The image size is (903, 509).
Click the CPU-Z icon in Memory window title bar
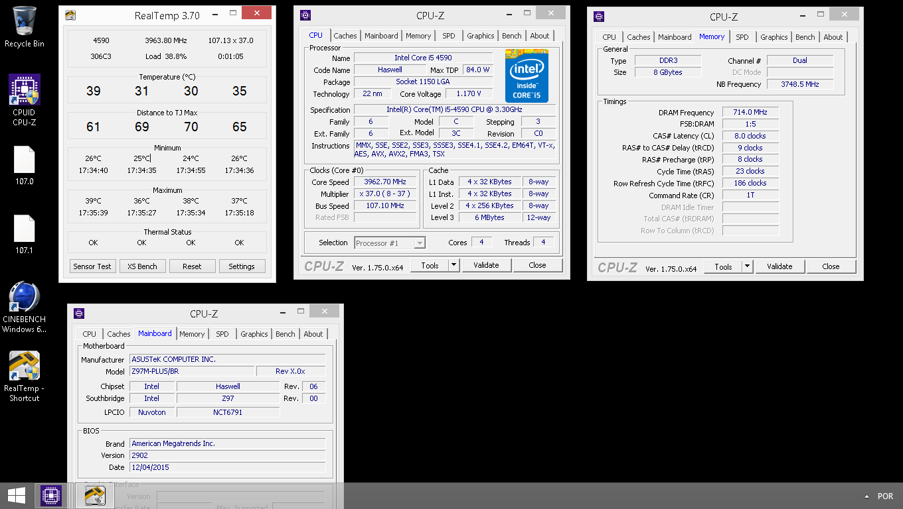[x=598, y=17]
